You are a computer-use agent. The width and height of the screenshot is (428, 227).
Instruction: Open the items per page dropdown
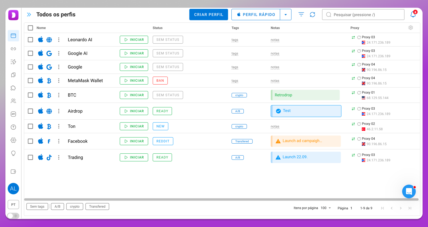(x=326, y=208)
